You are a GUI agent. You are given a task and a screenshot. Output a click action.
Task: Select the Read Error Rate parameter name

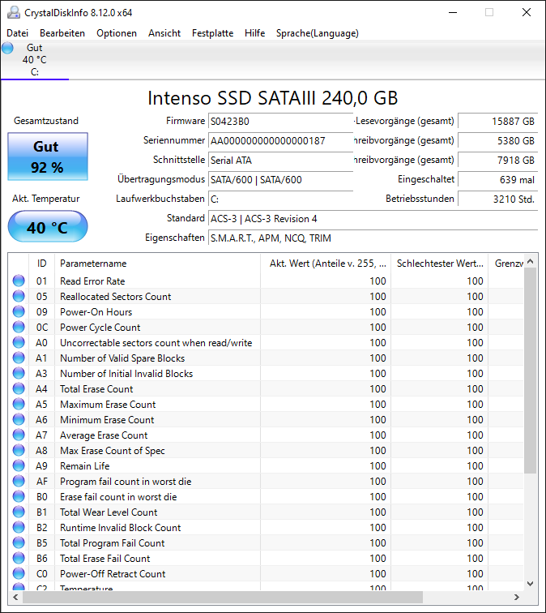[92, 281]
